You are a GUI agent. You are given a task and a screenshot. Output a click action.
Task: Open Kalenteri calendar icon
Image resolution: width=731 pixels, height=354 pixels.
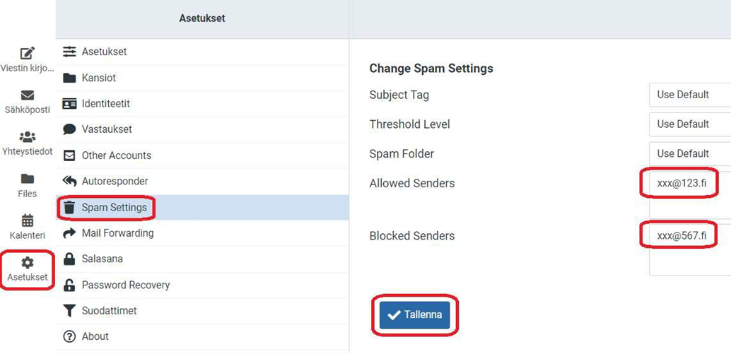point(28,220)
